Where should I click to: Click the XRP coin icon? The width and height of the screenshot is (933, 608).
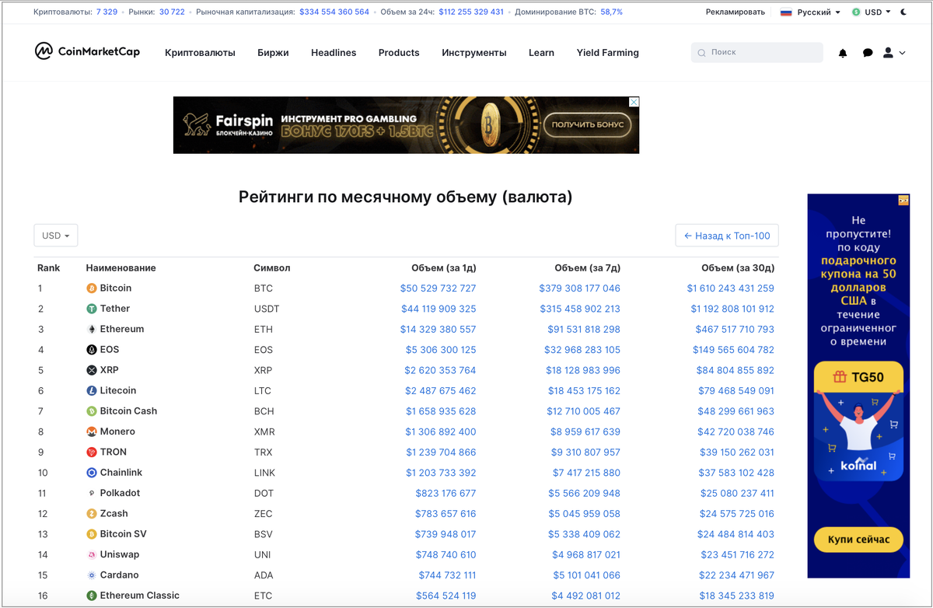click(92, 370)
